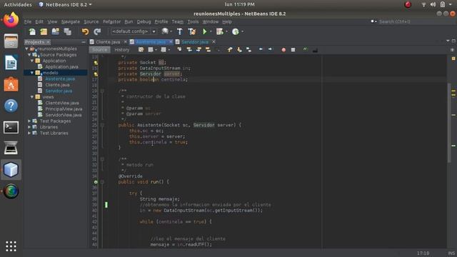Collapse the Application package node
Image resolution: width=457 pixels, height=257 pixels.
click(x=31, y=61)
